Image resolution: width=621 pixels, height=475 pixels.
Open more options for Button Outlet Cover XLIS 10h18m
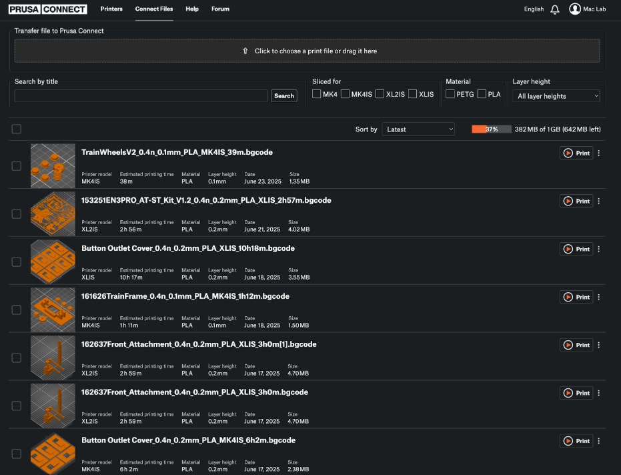[598, 249]
